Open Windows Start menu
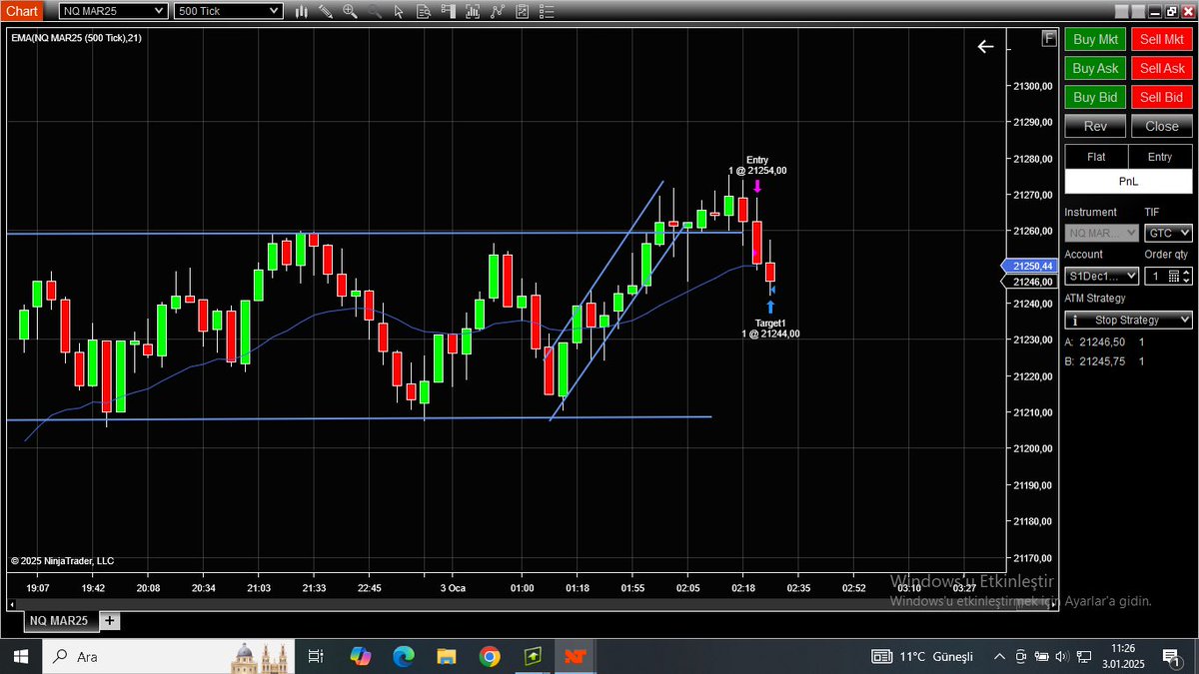Image resolution: width=1199 pixels, height=674 pixels. [x=21, y=656]
